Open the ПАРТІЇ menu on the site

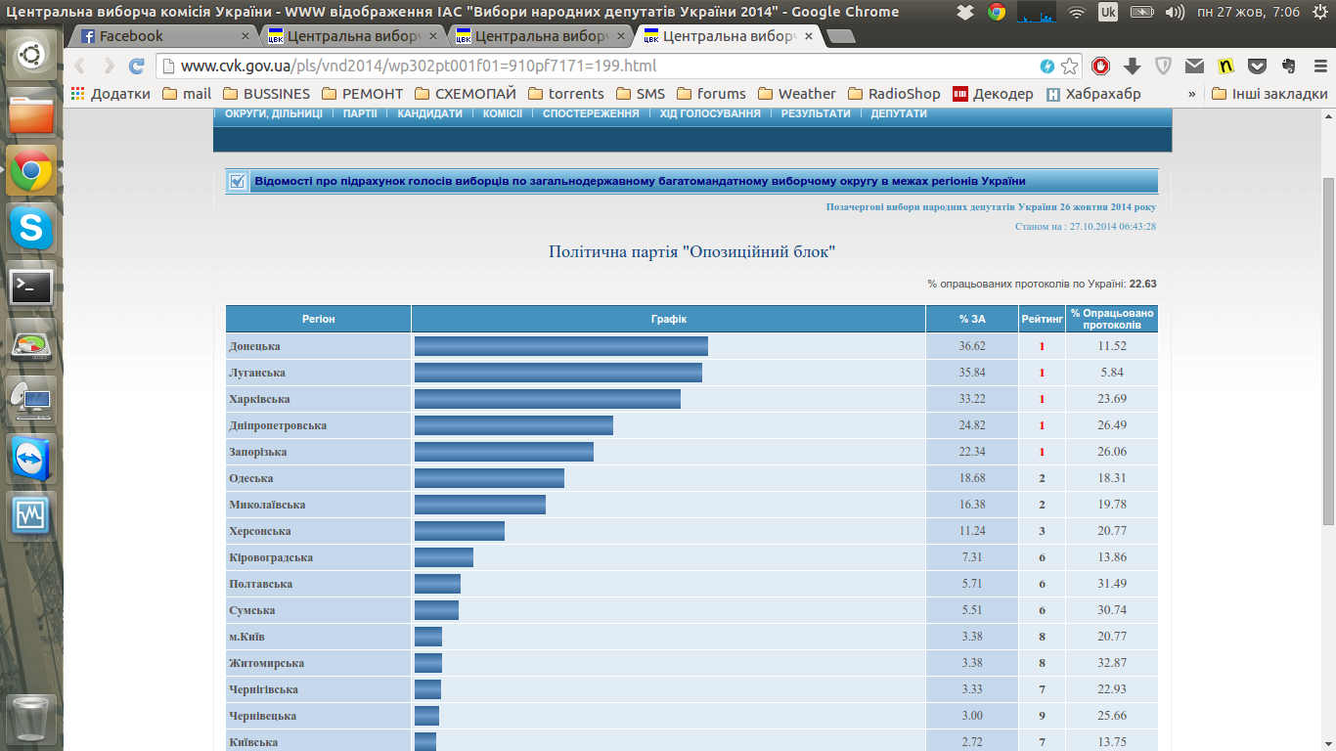[360, 113]
